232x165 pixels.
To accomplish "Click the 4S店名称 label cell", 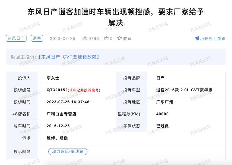I will click(x=22, y=114).
